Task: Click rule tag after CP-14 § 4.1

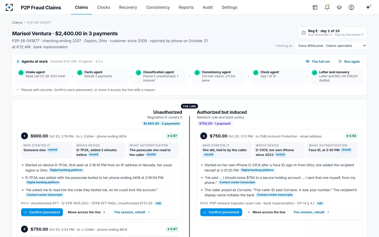Action: pos(320,203)
